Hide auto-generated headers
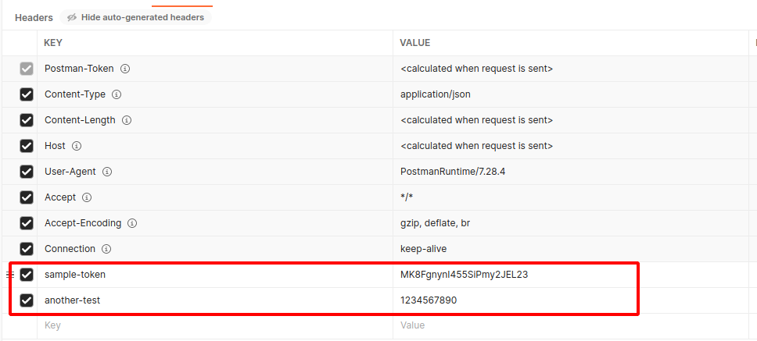Screen dimensions: 757x341 coord(135,17)
